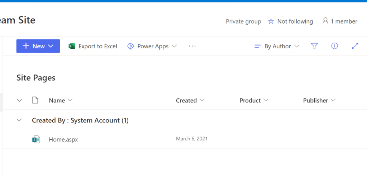
Task: Collapse the Created By System Account group
Action: tap(20, 120)
